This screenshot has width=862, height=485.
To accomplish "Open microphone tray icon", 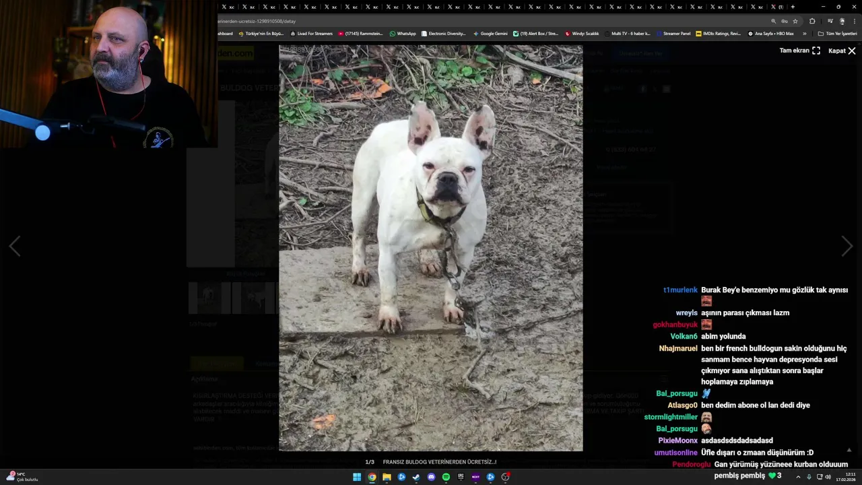I will pos(809,477).
